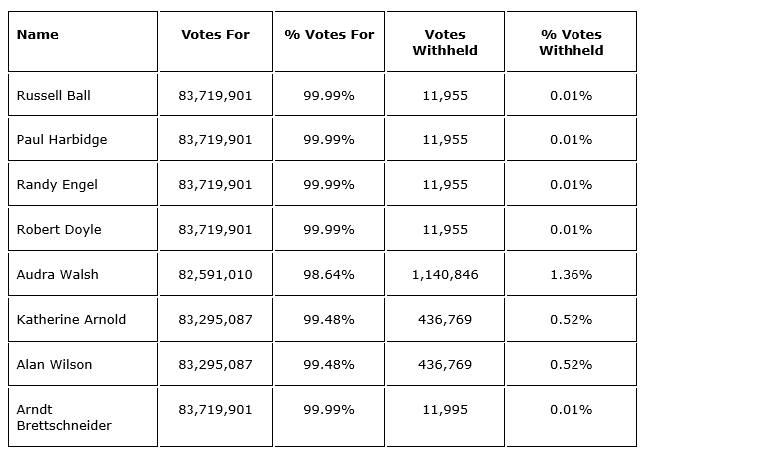Select the Alan Wilson name cell
Screen dimensions: 764x456
point(54,365)
